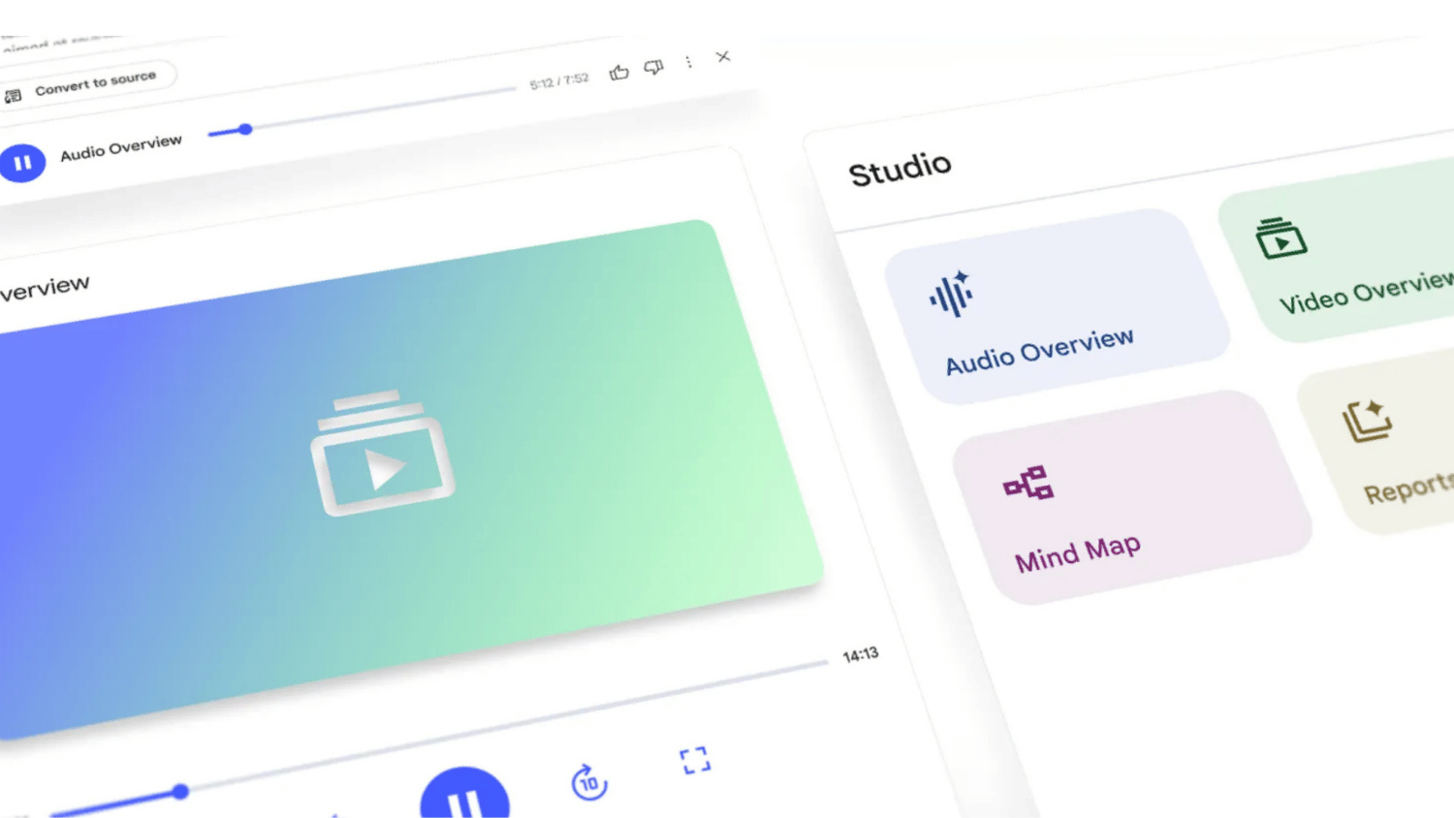Image resolution: width=1454 pixels, height=818 pixels.
Task: Pause the Audio Overview playback
Action: (x=22, y=163)
